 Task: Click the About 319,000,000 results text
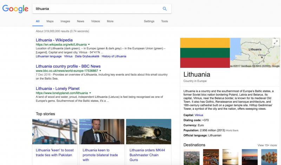(x=63, y=31)
